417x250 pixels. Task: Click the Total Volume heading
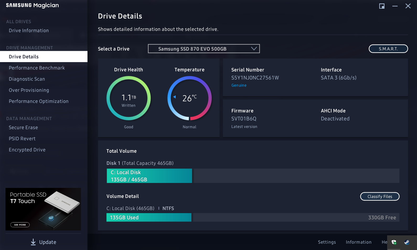[121, 151]
